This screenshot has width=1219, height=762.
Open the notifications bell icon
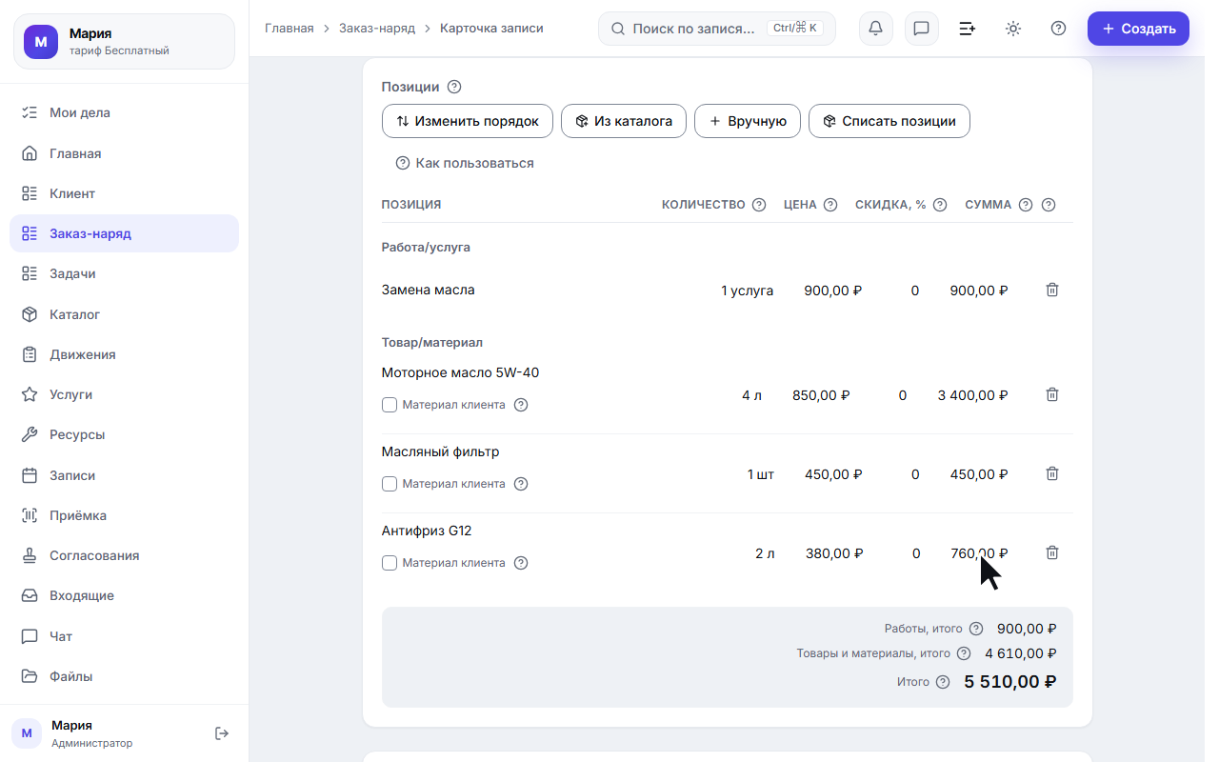876,29
